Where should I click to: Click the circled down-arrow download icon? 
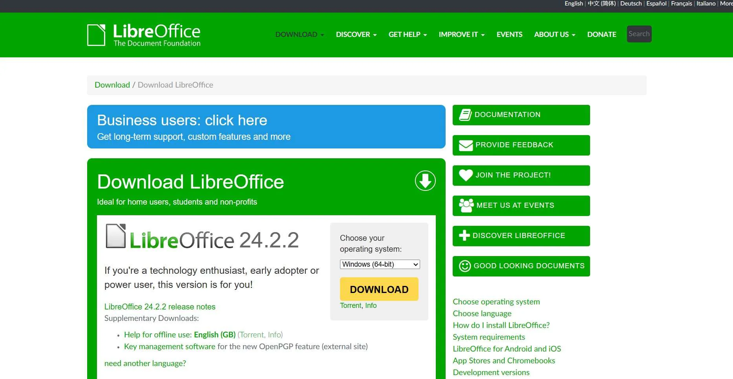[425, 181]
